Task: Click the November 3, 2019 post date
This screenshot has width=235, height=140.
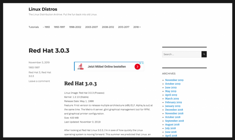Action: 39,62
